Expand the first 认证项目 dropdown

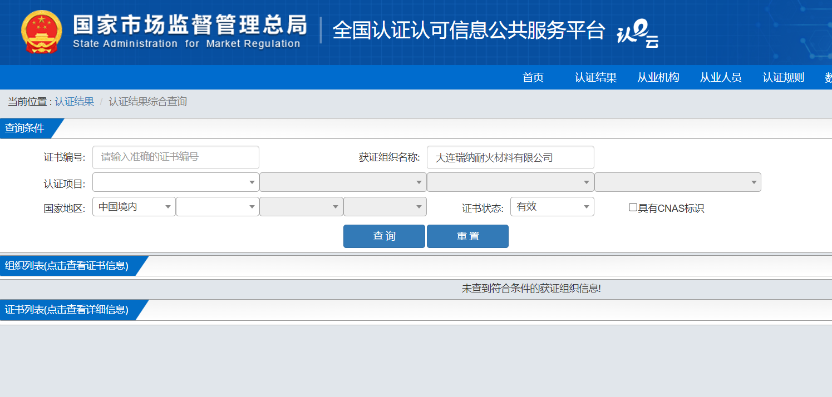pos(176,182)
